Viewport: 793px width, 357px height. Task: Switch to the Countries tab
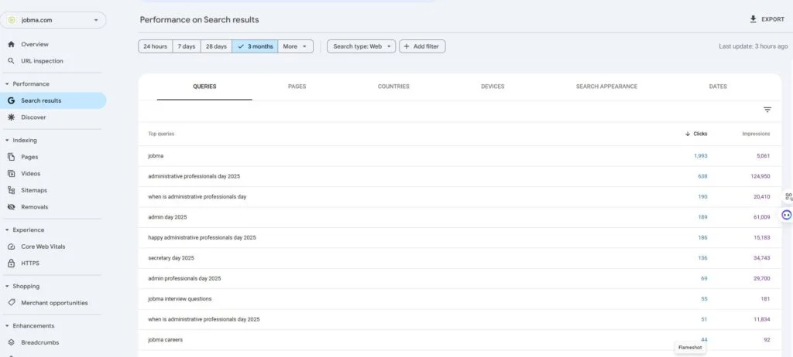tap(393, 87)
